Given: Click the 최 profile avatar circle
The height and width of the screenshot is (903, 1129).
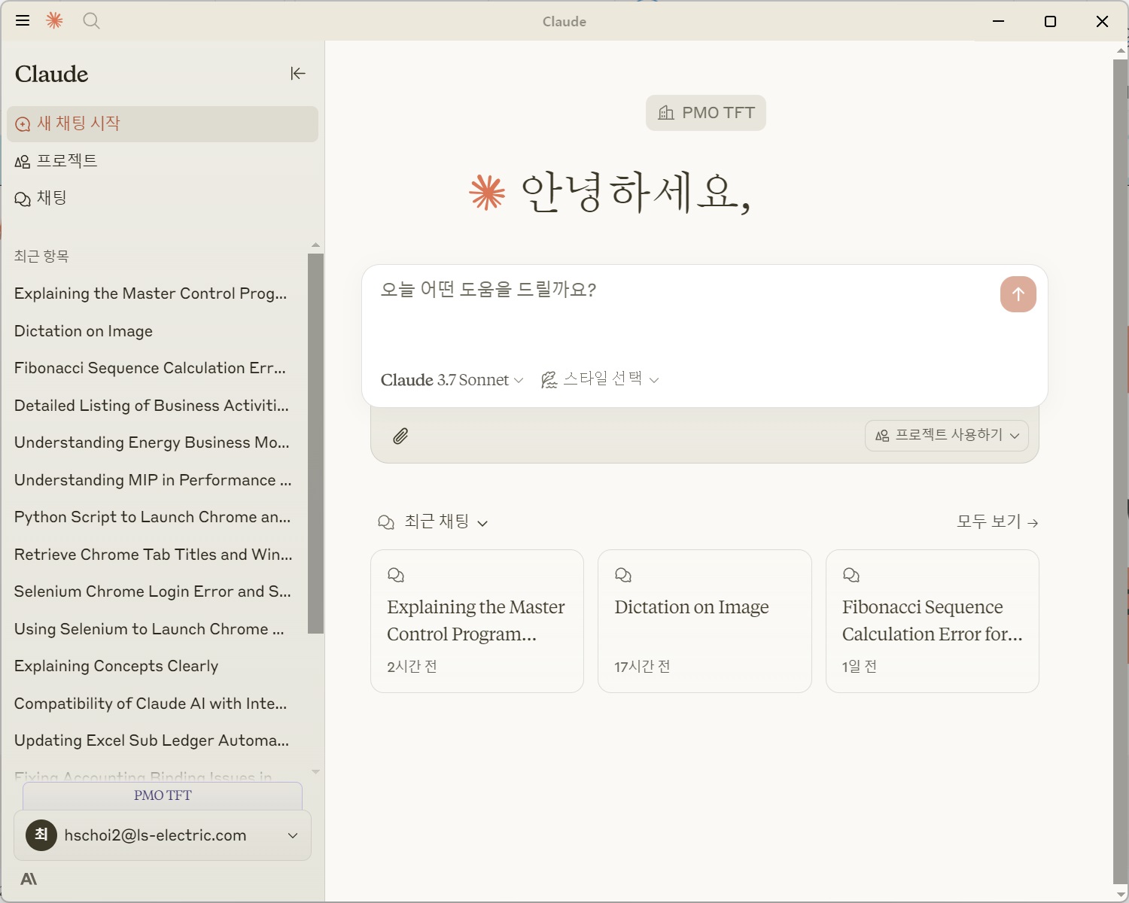Looking at the screenshot, I should coord(41,835).
